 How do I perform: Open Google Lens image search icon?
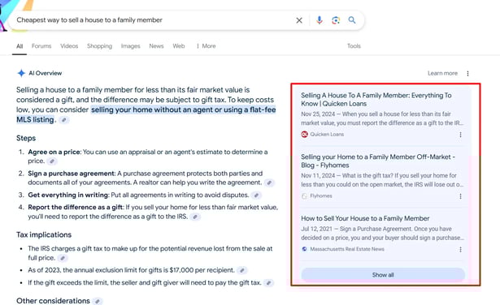point(336,20)
